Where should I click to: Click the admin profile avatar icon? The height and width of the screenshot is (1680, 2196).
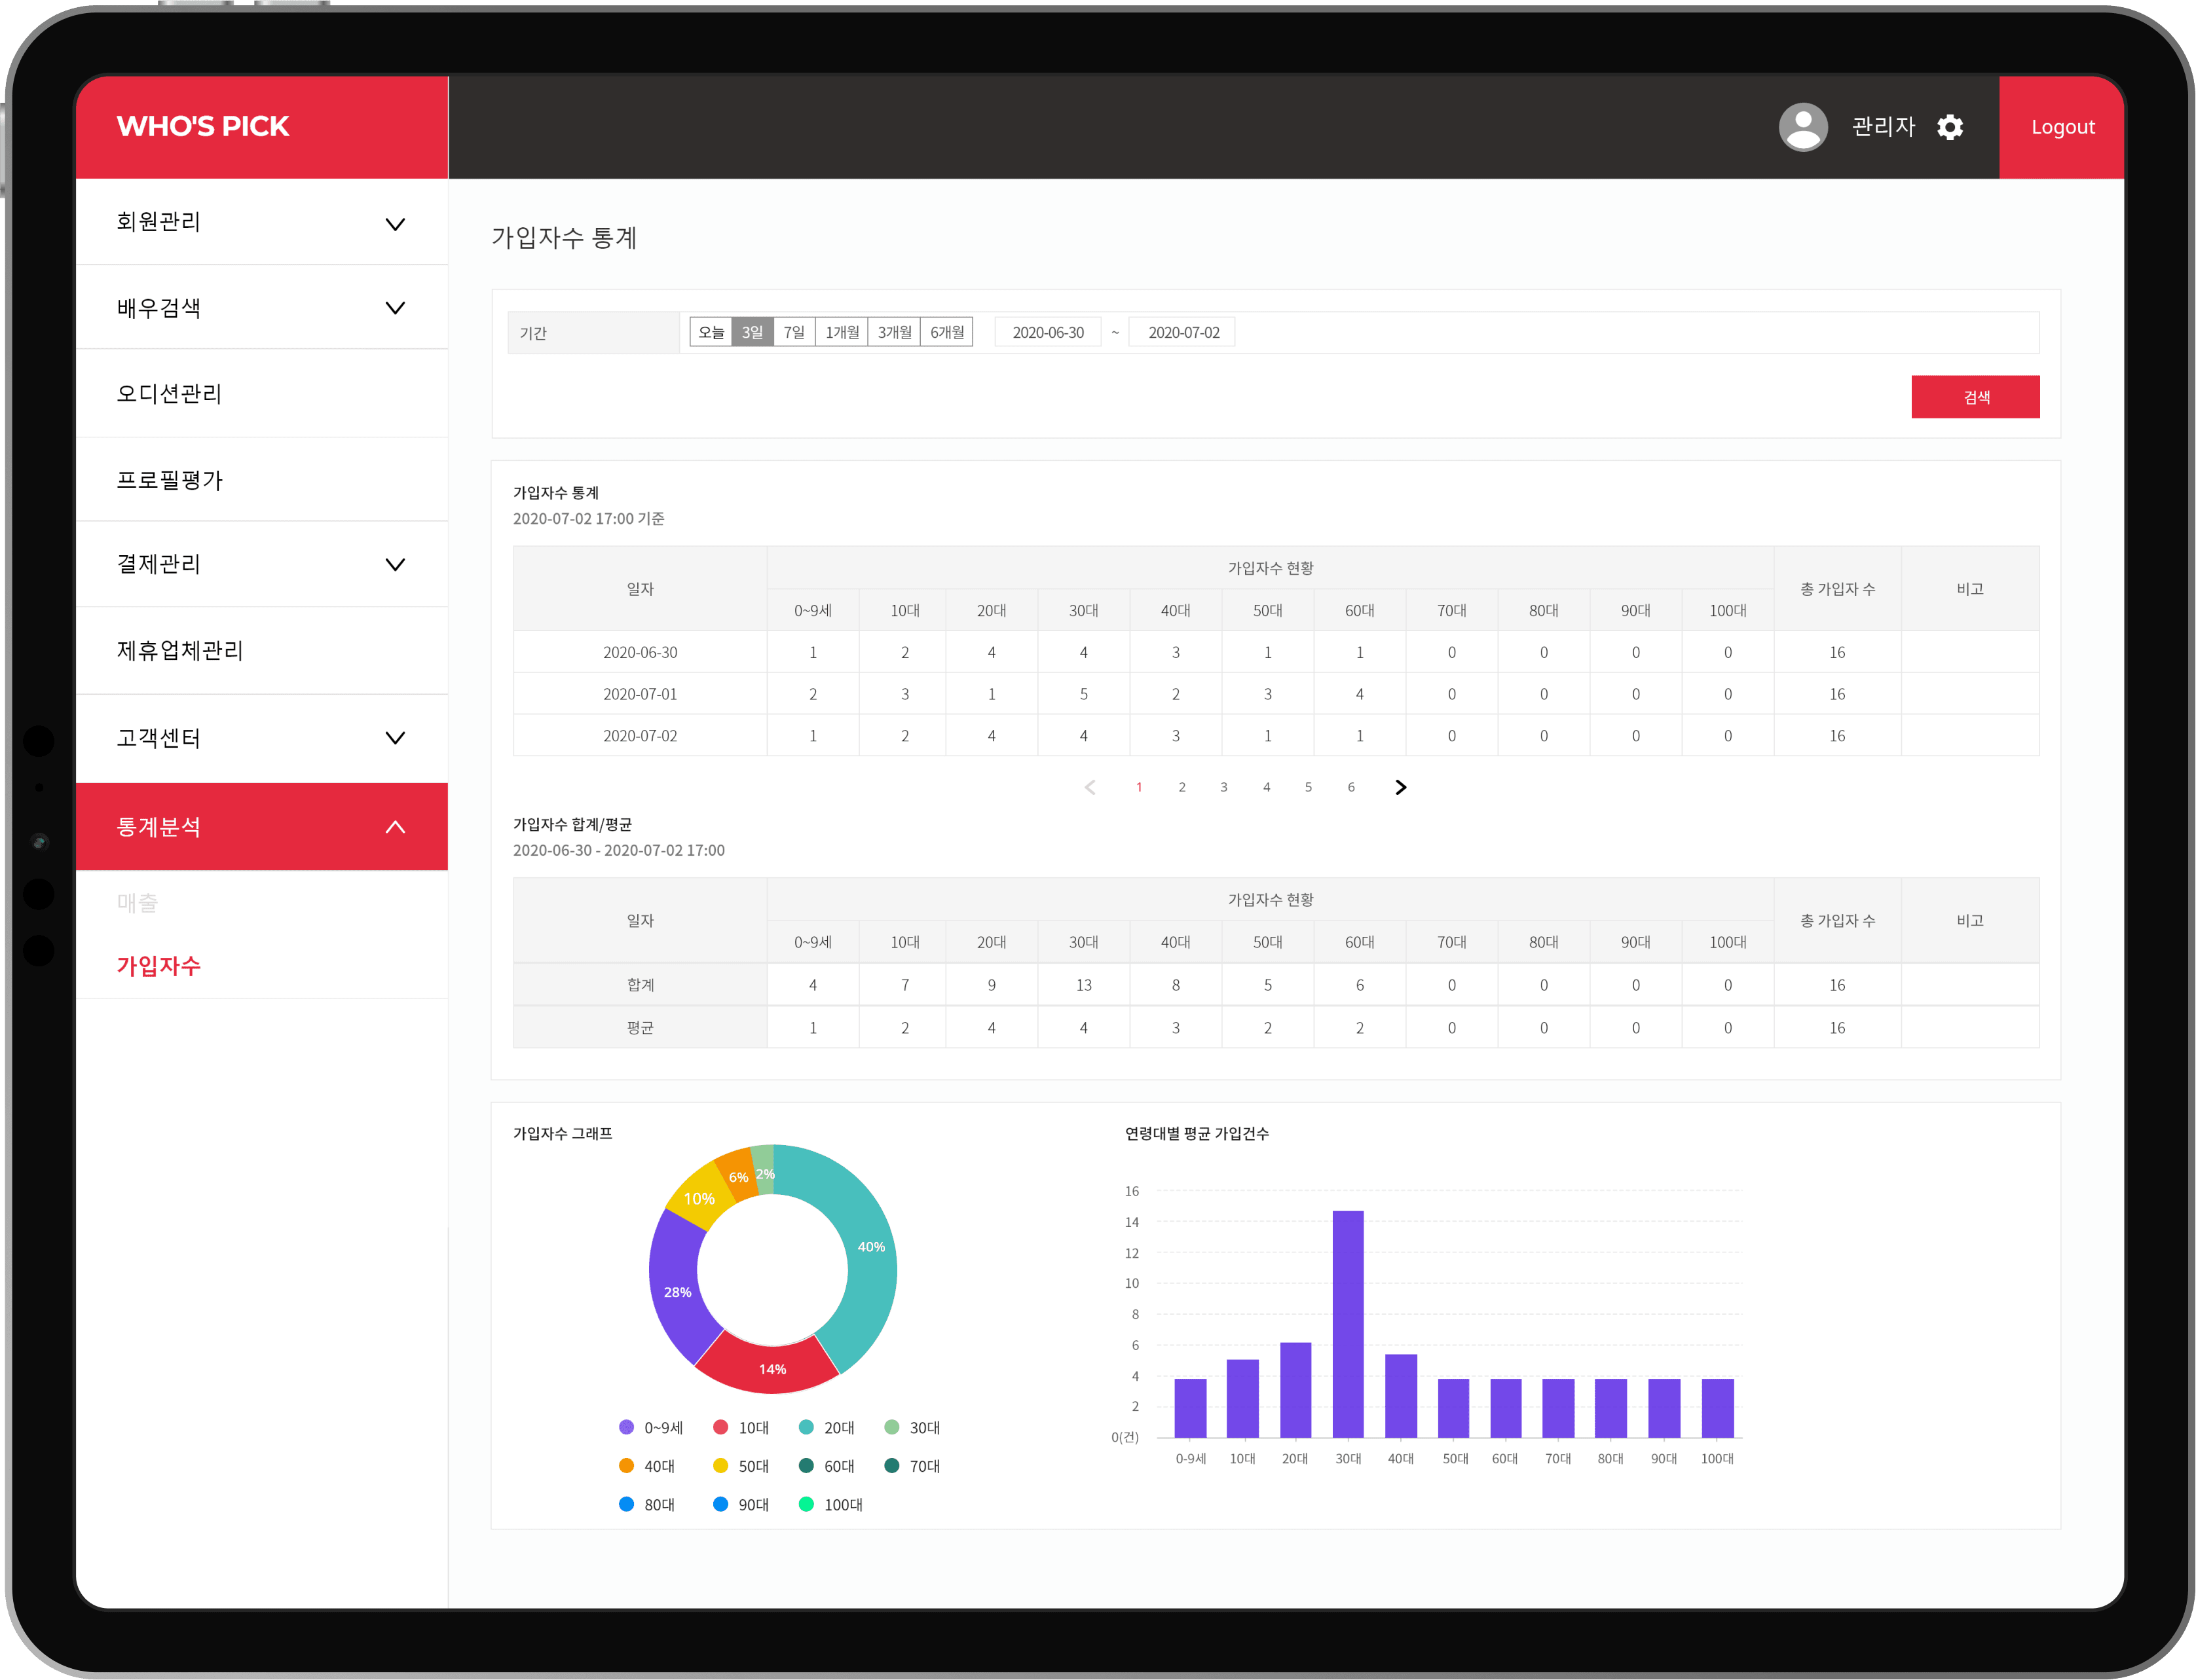tap(1803, 127)
